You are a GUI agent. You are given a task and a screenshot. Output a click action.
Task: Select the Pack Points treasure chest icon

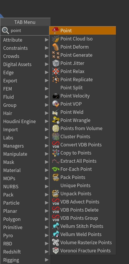coord(56,177)
